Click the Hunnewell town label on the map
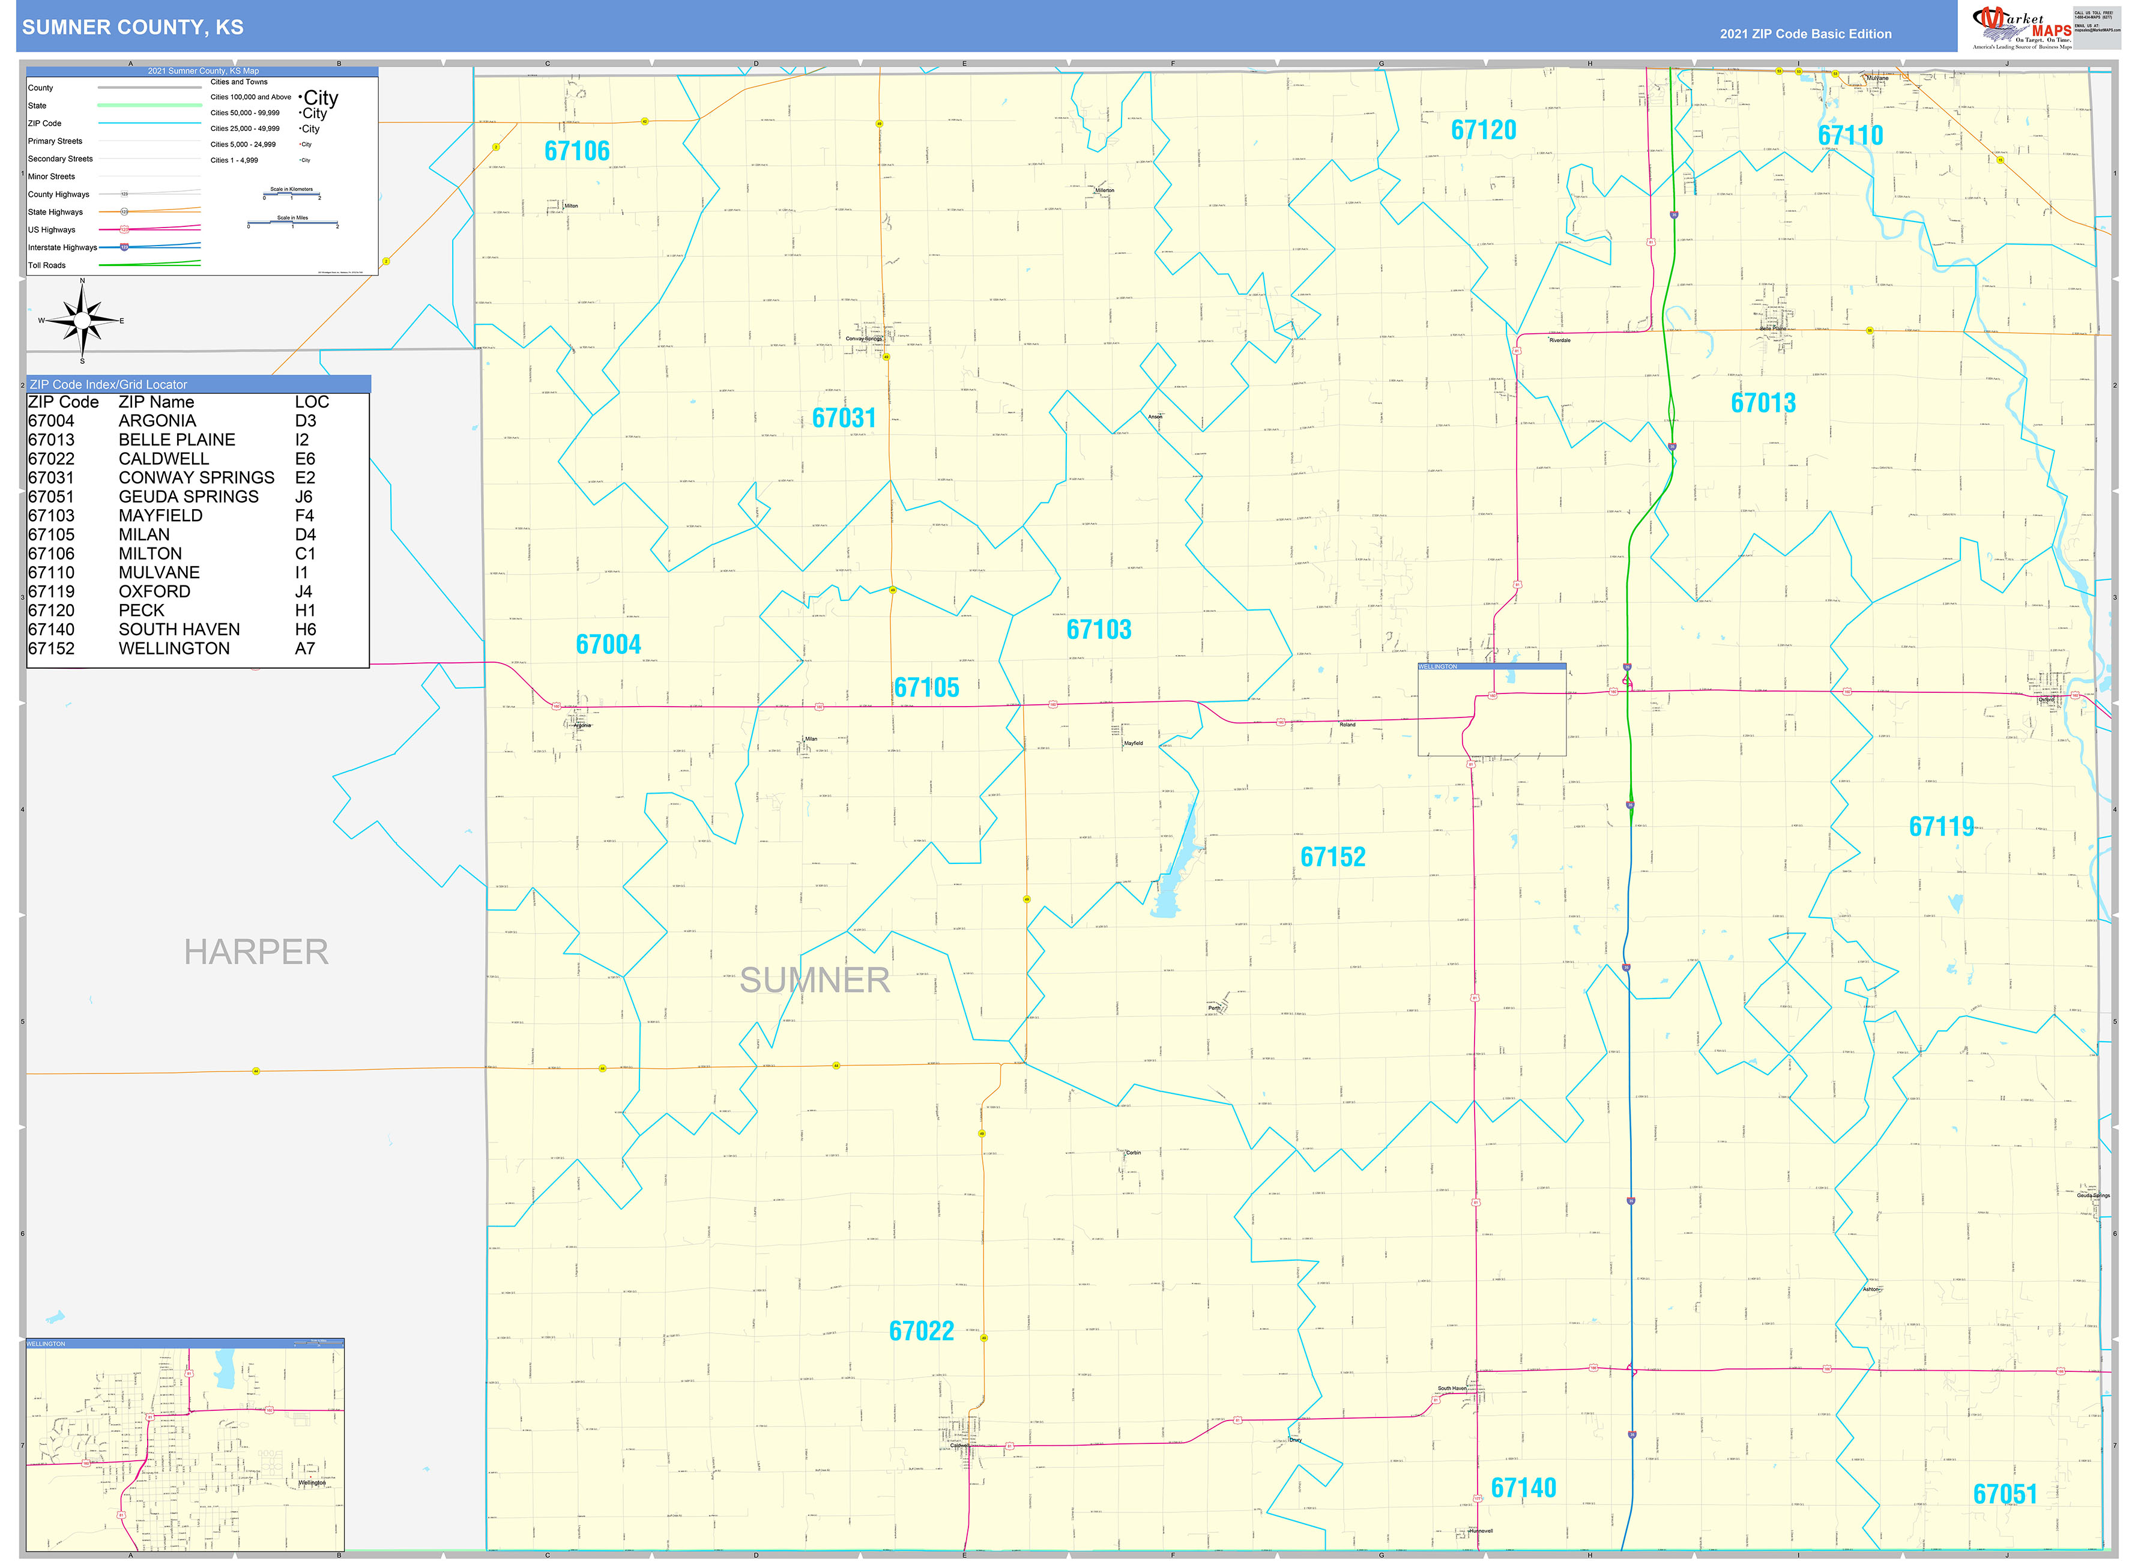The height and width of the screenshot is (1561, 2129). 1482,1532
